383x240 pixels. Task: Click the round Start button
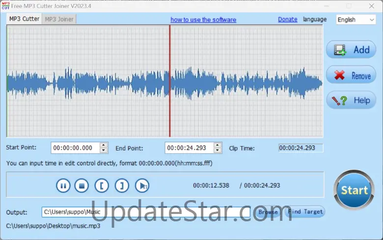pyautogui.click(x=354, y=190)
